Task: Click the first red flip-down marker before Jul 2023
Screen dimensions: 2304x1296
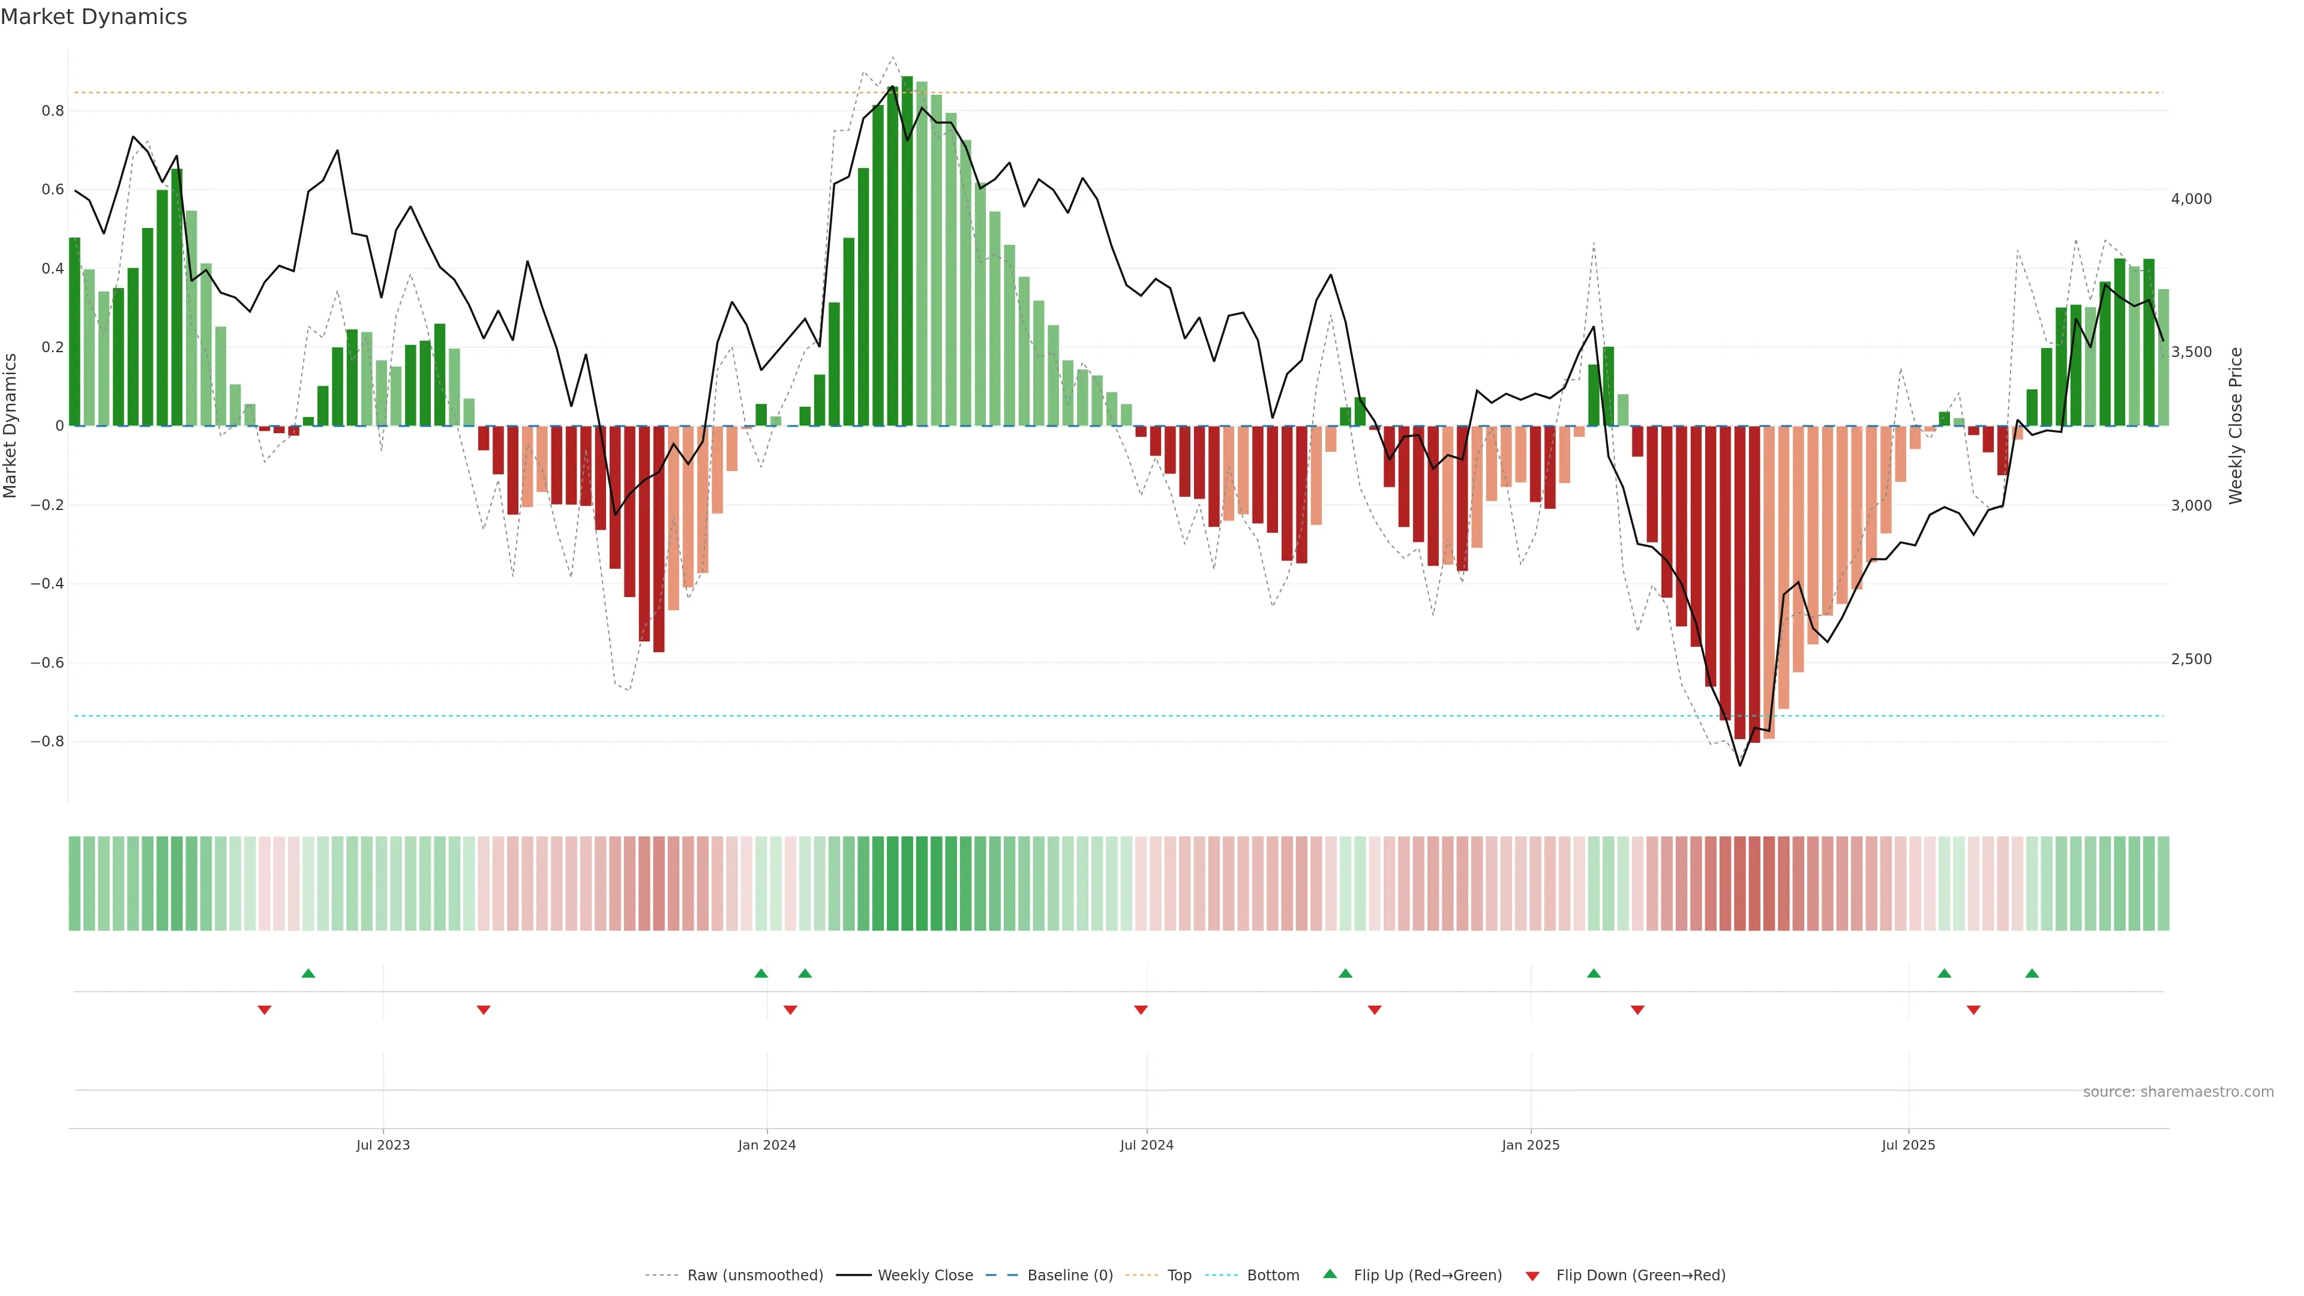Action: (x=265, y=1010)
